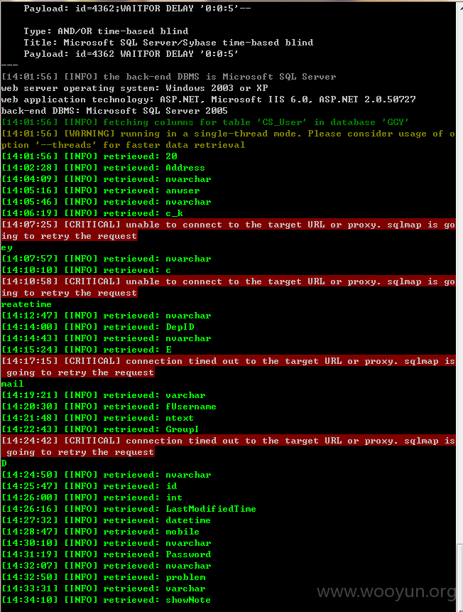Screen dimensions: 463x612
Task: Select the 14:24:50 'retrieved: nvarchar' line
Action: (x=106, y=475)
